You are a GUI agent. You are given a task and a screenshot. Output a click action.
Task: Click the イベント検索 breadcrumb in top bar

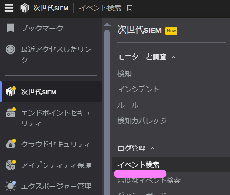point(100,8)
